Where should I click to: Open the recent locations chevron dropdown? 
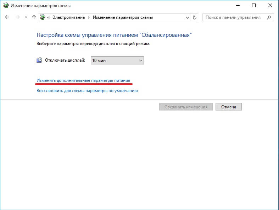click(x=26, y=17)
